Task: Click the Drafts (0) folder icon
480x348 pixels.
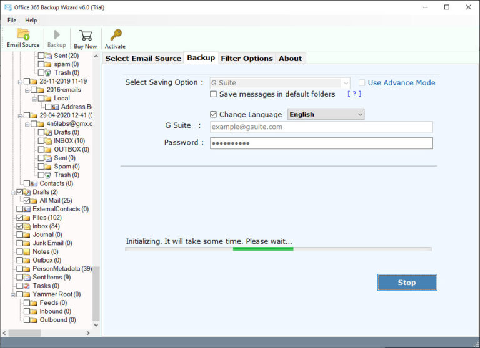Action: click(x=48, y=133)
